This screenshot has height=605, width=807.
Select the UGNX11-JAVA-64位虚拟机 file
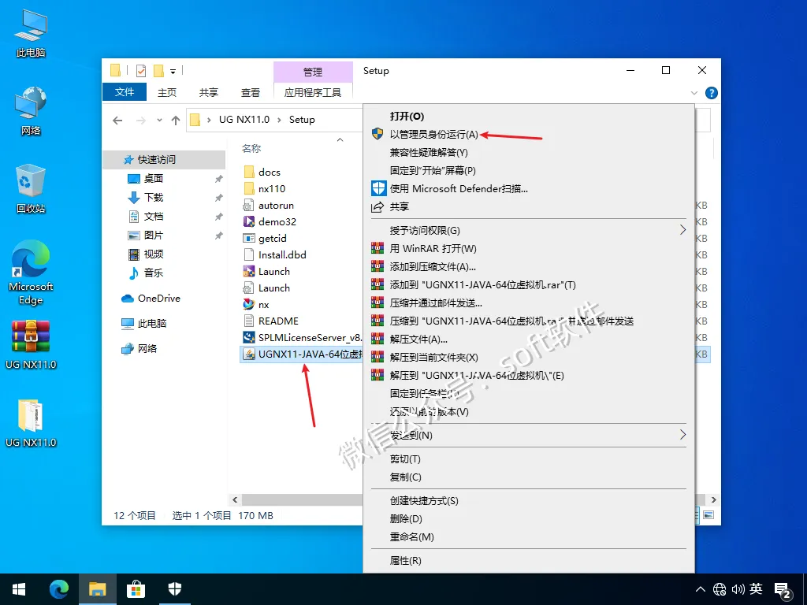(309, 354)
